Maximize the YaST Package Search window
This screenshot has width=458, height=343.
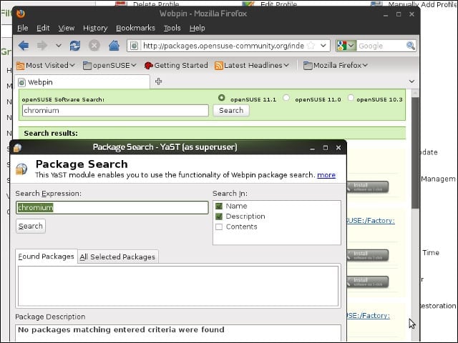tap(326, 148)
